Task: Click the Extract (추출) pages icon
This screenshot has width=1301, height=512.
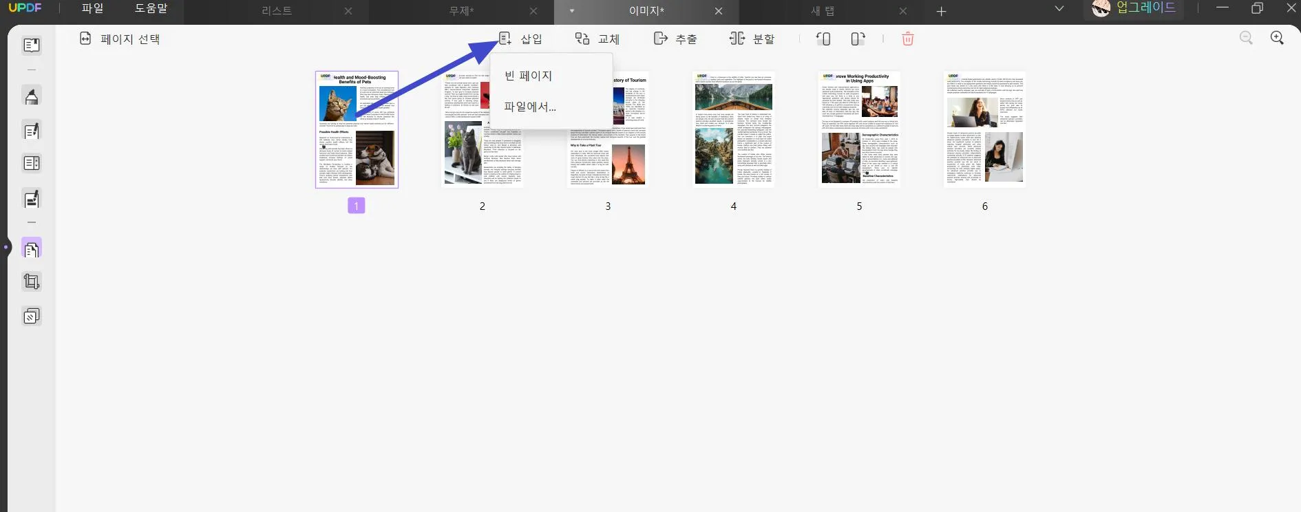Action: click(x=661, y=39)
